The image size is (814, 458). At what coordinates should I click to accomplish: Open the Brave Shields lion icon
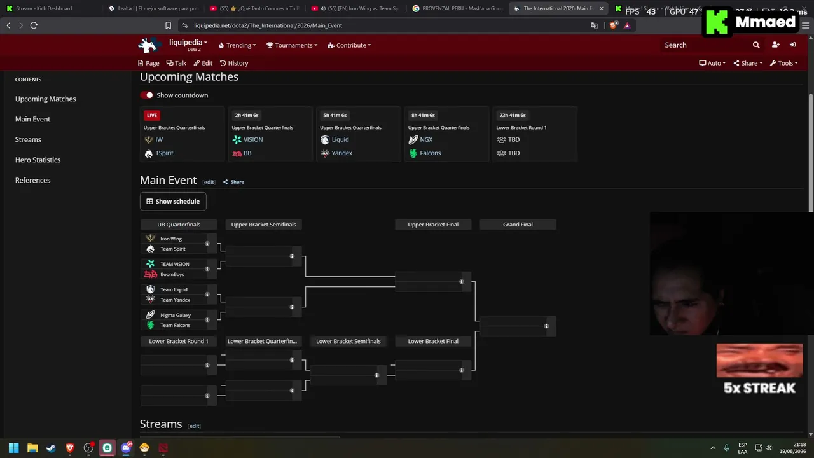pos(613,25)
